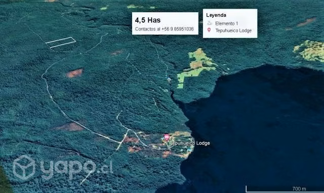
Task: Select the white outlined land plot rectangle
Action: click(x=61, y=42)
